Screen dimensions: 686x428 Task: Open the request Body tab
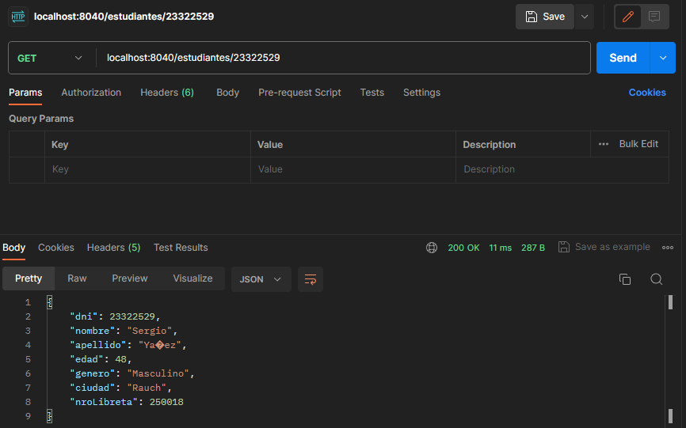[x=227, y=93]
